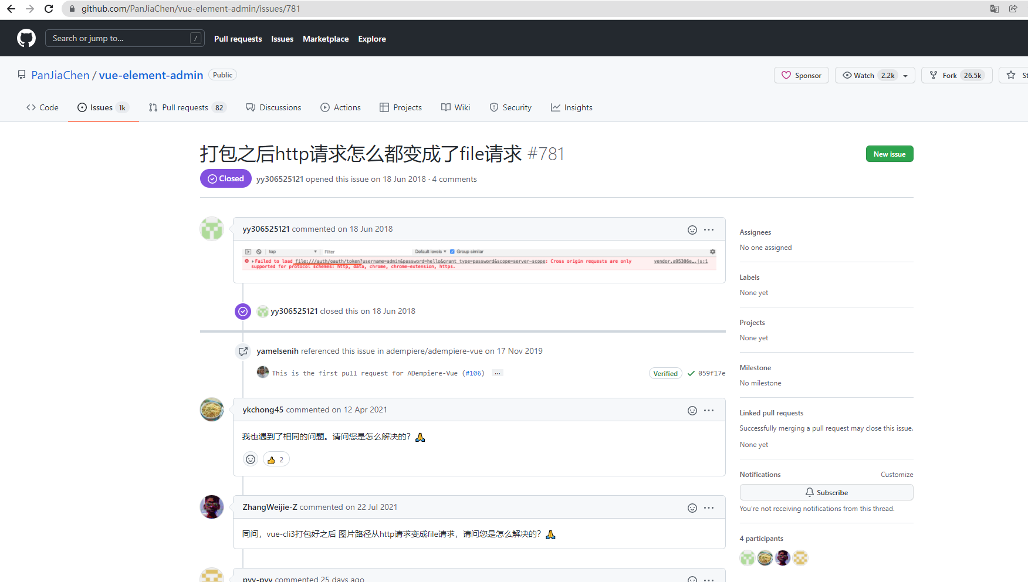Reload the page with the refresh icon

click(49, 9)
